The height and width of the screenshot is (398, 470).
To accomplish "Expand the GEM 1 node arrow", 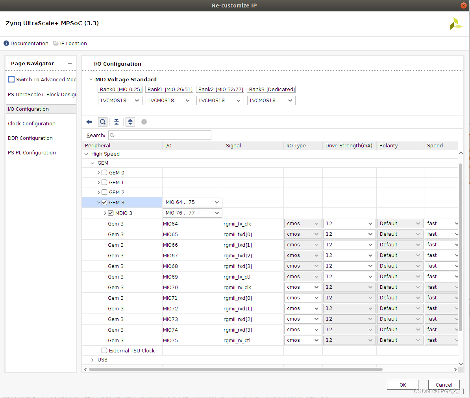I will [99, 183].
